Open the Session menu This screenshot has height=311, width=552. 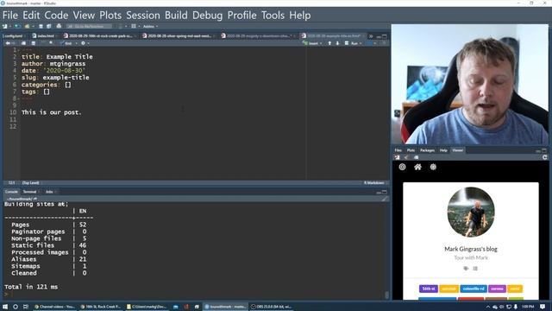pyautogui.click(x=143, y=16)
